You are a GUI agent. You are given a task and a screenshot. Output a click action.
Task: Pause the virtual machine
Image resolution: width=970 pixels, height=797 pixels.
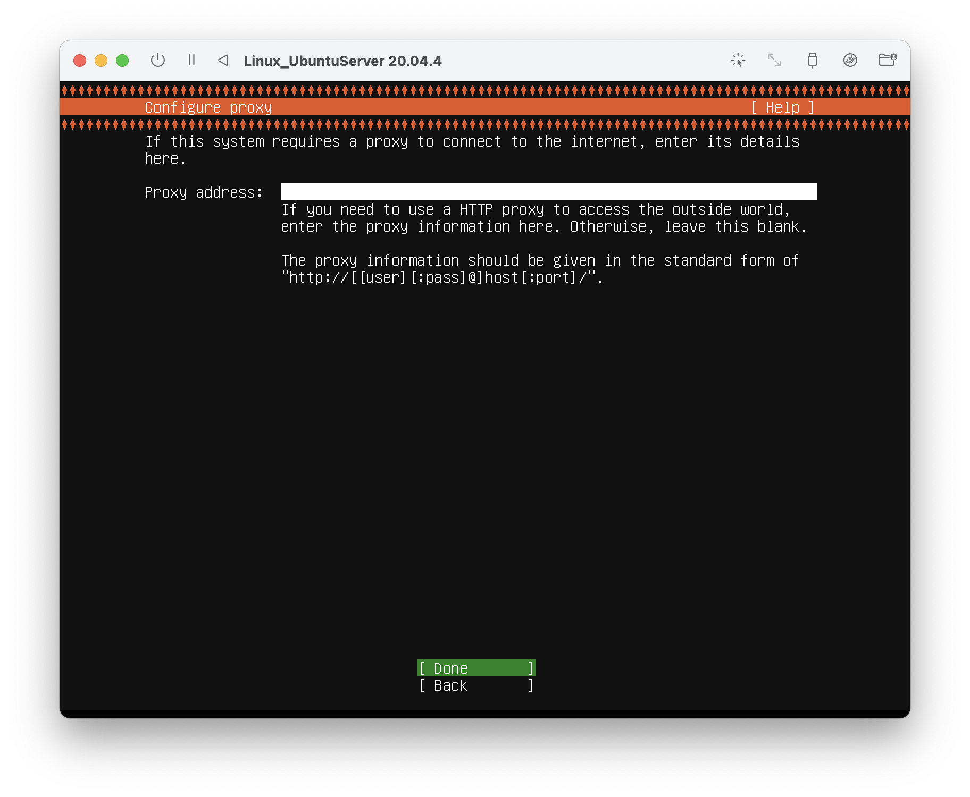(x=191, y=61)
